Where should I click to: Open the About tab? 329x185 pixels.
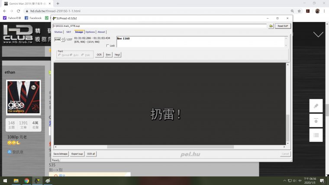click(101, 32)
